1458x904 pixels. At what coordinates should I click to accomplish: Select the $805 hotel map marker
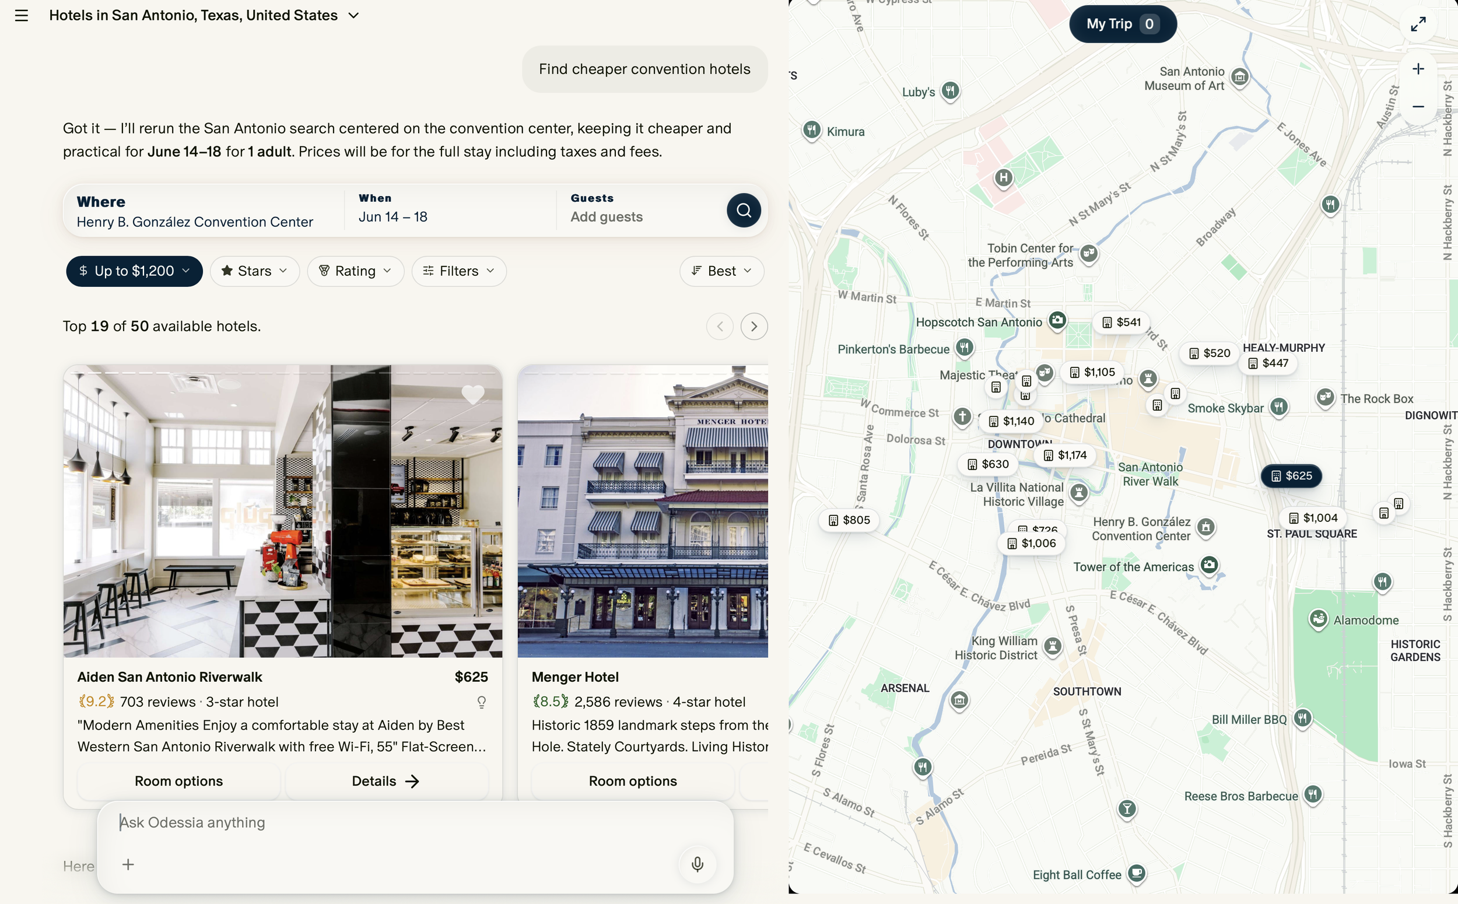(x=850, y=521)
